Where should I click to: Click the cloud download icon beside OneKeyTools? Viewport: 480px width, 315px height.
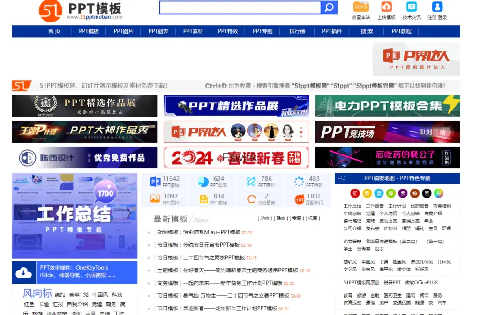23,272
